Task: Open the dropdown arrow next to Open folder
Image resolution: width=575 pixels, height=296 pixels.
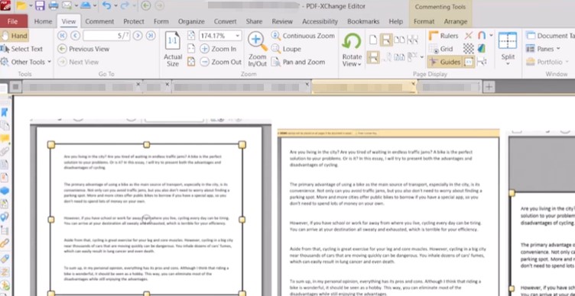Action: pos(31,5)
